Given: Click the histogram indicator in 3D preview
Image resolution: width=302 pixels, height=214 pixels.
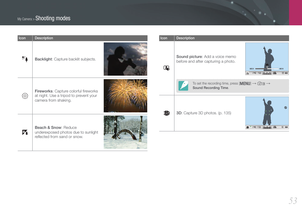Looking at the screenshot, I should 267,127.
